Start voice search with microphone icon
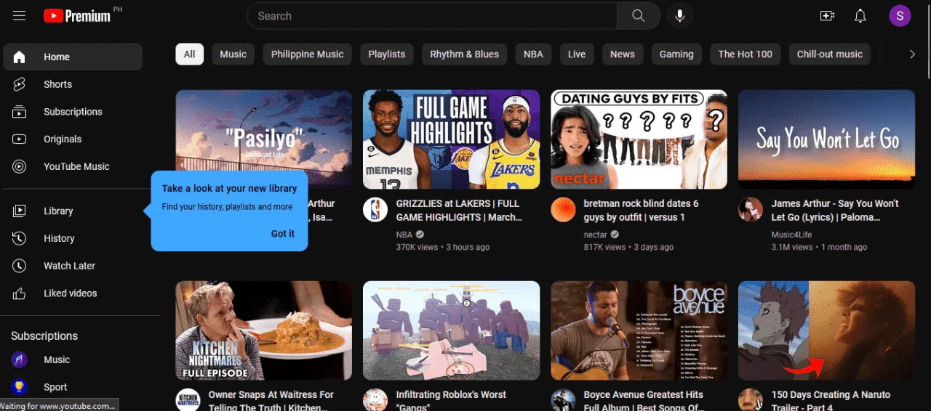Screen dimensions: 931x411 coord(680,16)
